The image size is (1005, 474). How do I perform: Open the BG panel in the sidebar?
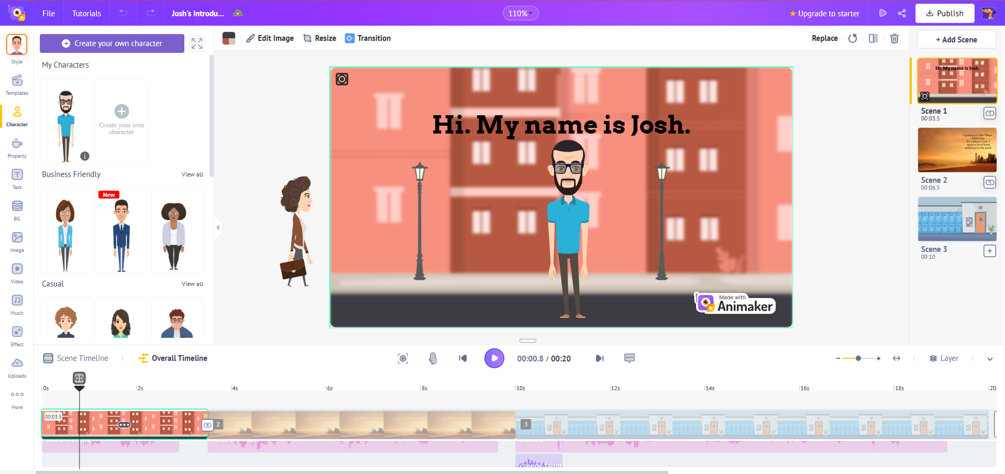pos(17,210)
